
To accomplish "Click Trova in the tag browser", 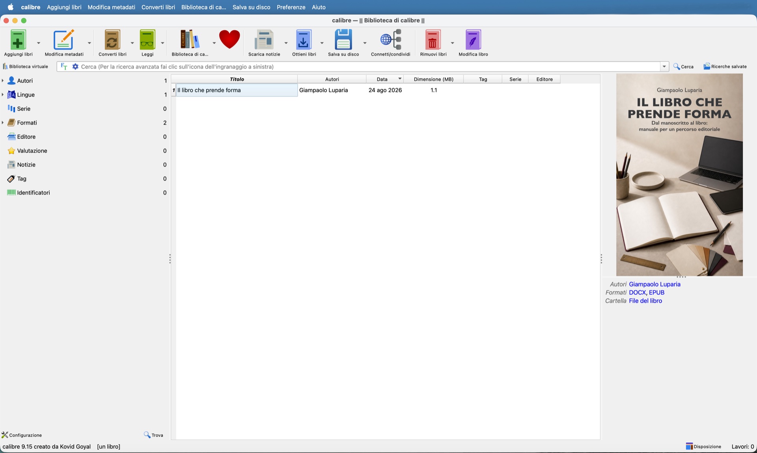I will click(x=153, y=435).
